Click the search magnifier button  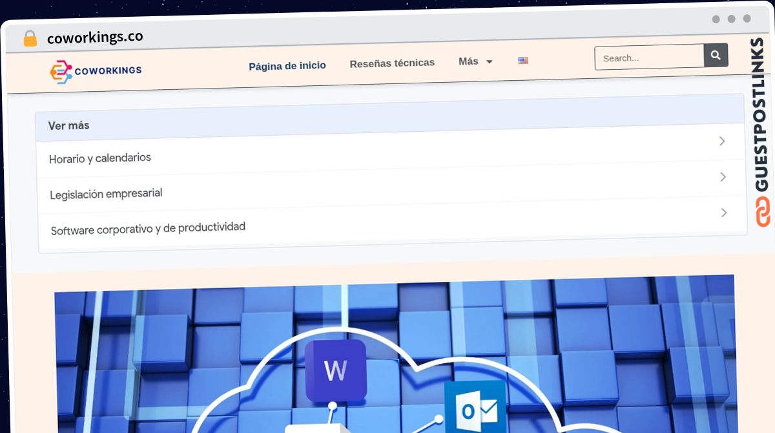coord(716,56)
